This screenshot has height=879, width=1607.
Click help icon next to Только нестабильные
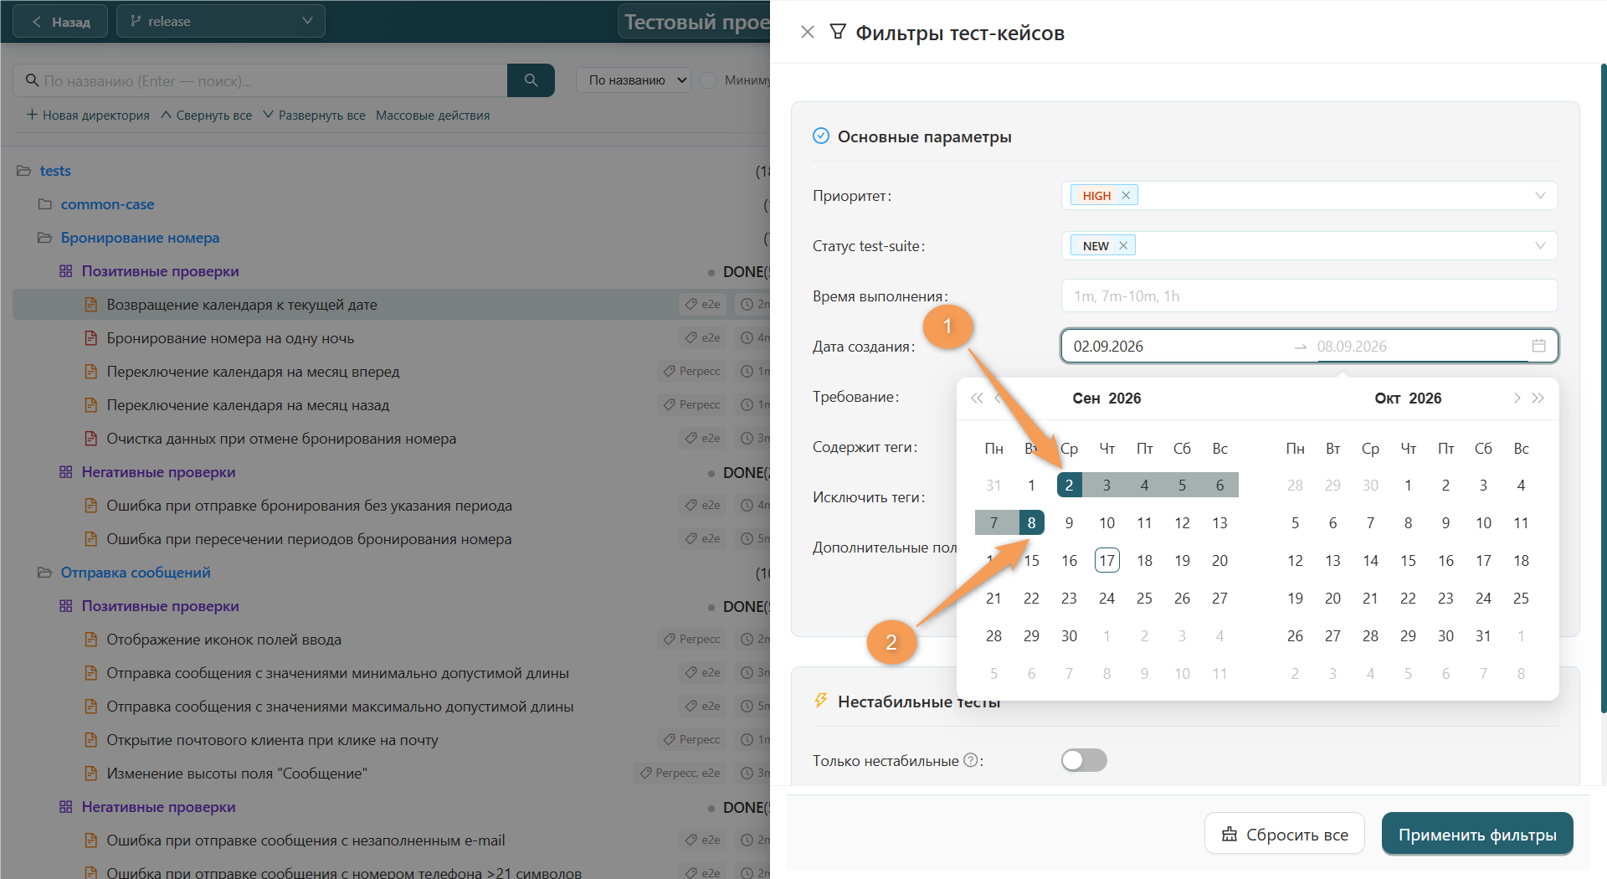coord(971,760)
